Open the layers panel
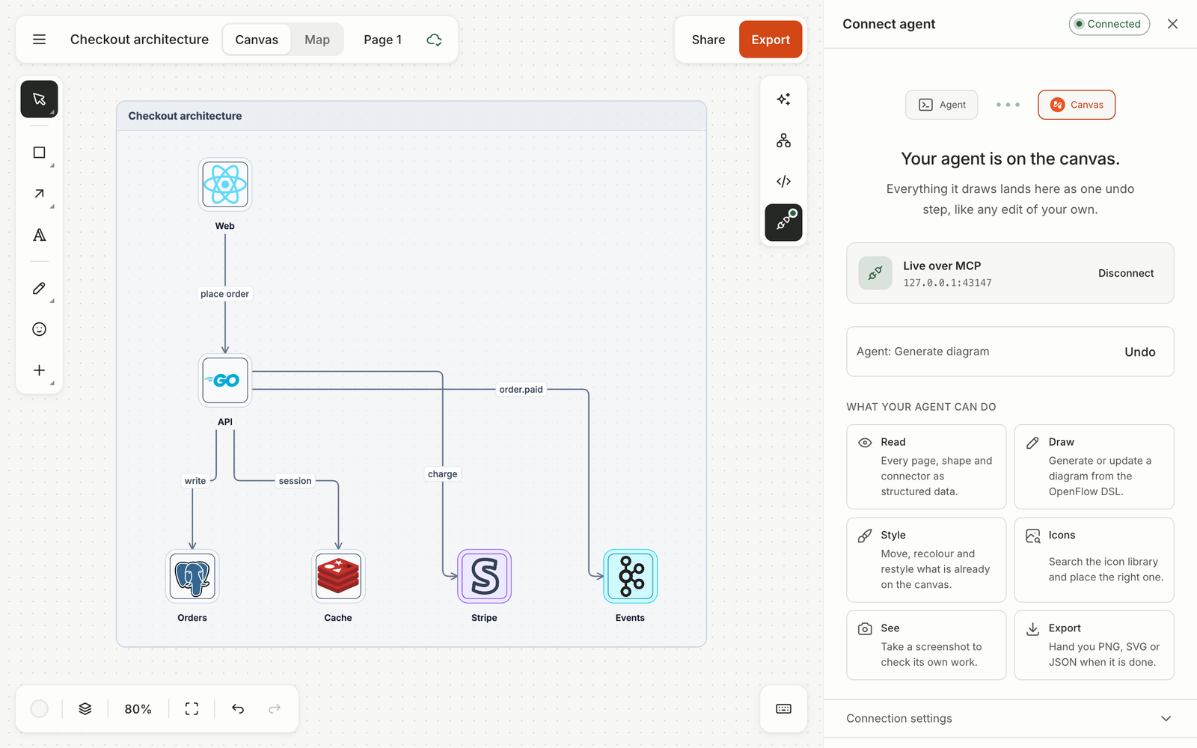Viewport: 1197px width, 748px height. [x=85, y=709]
